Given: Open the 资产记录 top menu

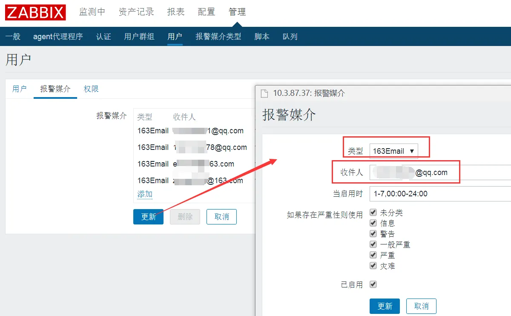Looking at the screenshot, I should (x=136, y=12).
